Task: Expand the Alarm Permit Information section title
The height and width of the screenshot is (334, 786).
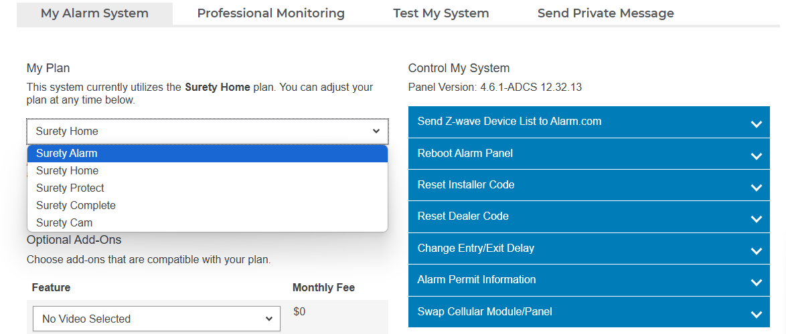Action: coord(476,280)
